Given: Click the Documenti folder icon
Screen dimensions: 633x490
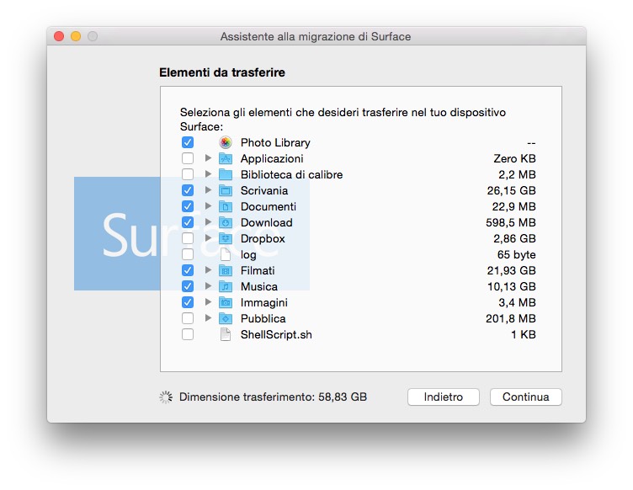Looking at the screenshot, I should tap(226, 206).
